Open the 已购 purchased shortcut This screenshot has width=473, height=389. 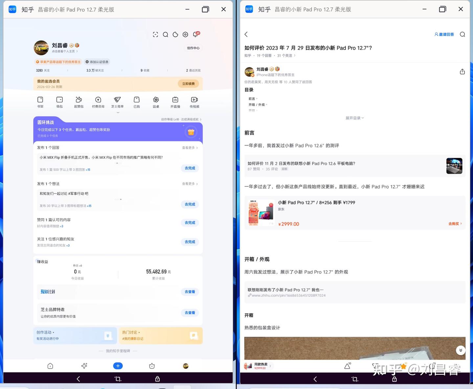tap(137, 102)
